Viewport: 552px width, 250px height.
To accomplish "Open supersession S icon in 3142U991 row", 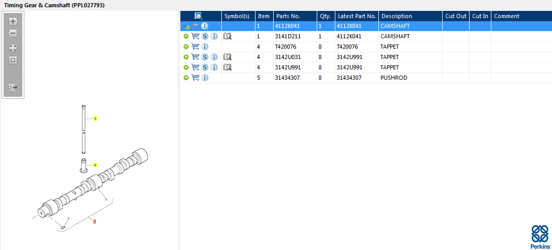I will click(x=205, y=67).
